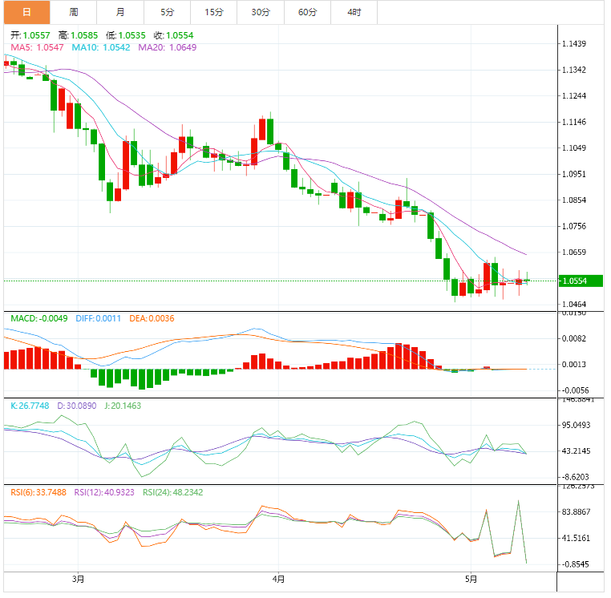
Task: Click the RSI(6) indicator label
Action: [x=38, y=493]
